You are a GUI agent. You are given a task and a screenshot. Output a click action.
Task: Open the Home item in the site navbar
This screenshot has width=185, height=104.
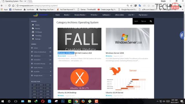pos(58,15)
